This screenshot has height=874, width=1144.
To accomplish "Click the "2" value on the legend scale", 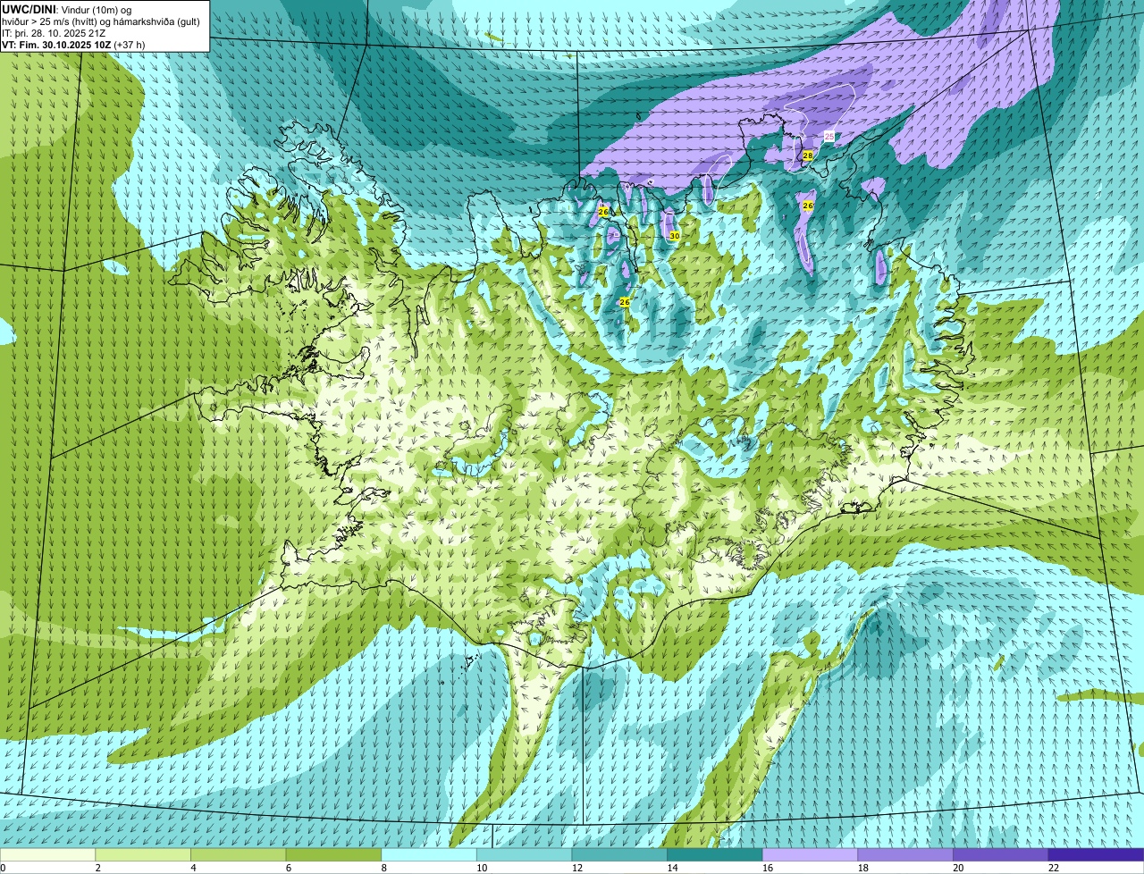I will 97,868.
